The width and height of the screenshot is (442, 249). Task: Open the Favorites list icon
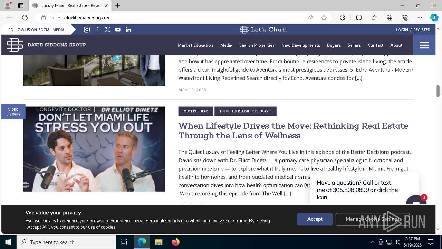point(374,18)
